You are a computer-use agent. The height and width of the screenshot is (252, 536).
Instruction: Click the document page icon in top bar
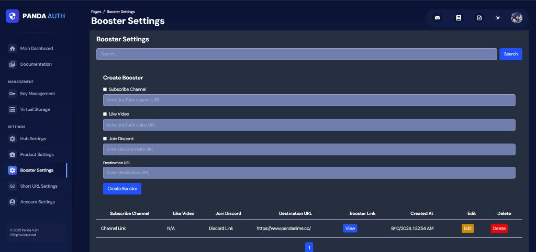pos(479,18)
